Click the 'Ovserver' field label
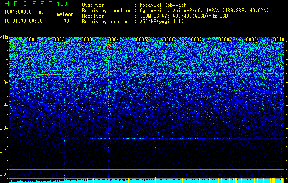This screenshot has height=183, width=288. (x=93, y=5)
